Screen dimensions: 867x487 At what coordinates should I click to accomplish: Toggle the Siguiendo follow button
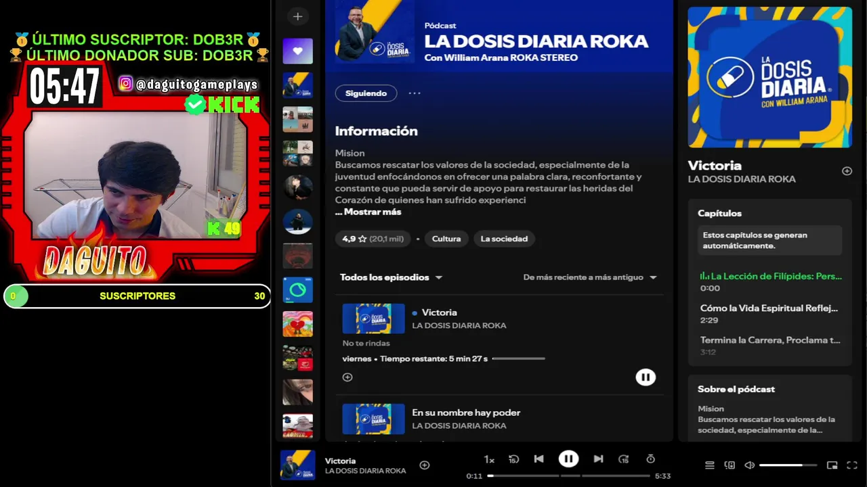pos(366,93)
